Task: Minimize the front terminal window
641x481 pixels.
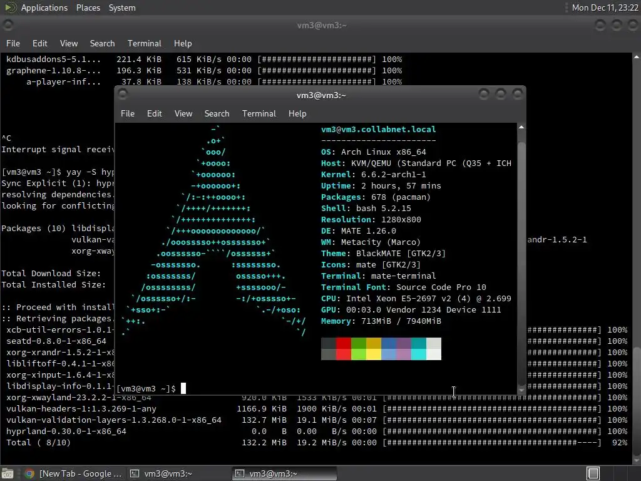Action: click(x=484, y=95)
